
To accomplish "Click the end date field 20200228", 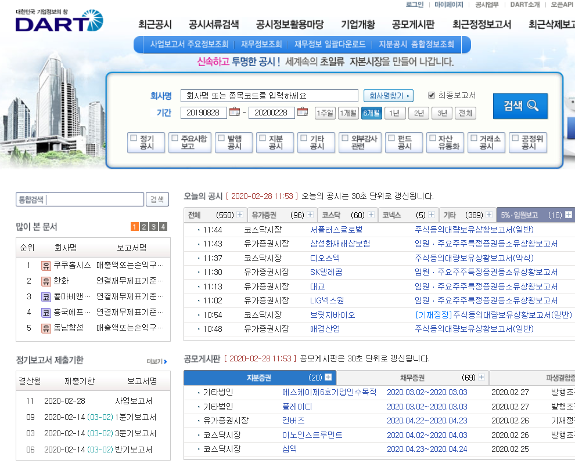I will click(x=272, y=113).
